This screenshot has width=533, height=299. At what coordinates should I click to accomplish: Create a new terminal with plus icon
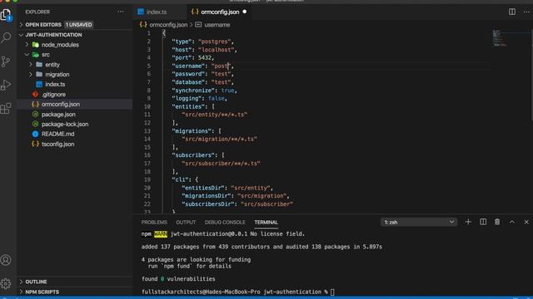(468, 222)
